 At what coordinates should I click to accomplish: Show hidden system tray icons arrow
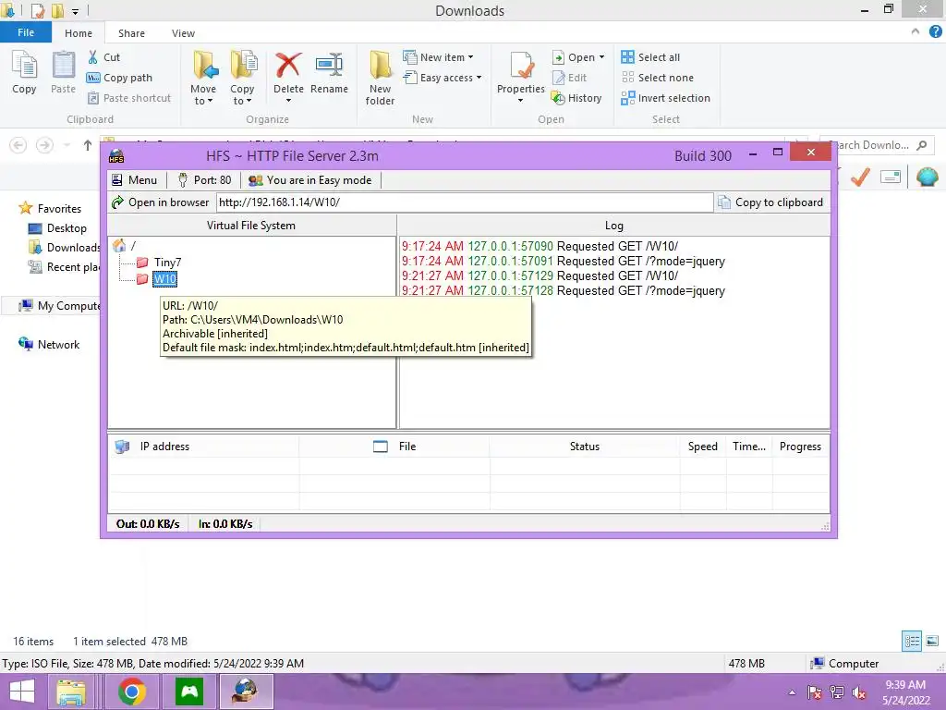pos(792,692)
